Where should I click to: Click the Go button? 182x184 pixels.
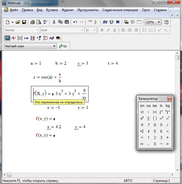click(x=63, y=46)
